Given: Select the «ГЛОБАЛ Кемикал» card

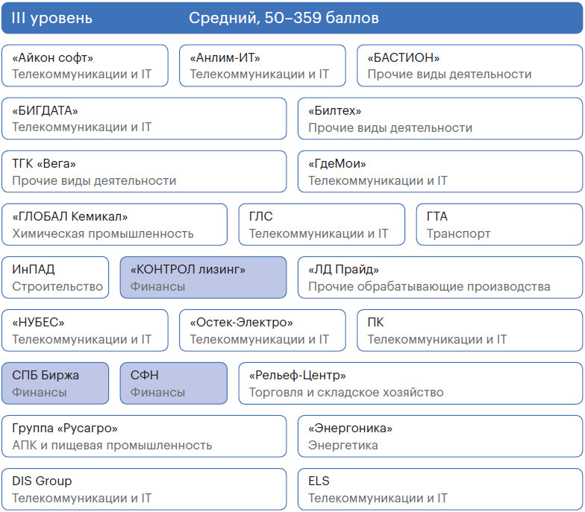Looking at the screenshot, I should tap(114, 224).
